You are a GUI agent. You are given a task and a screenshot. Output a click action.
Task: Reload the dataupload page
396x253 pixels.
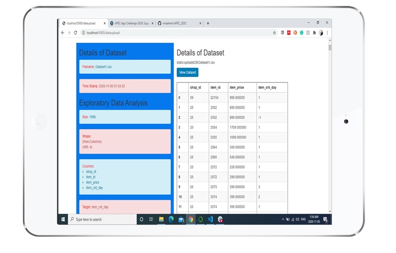75,33
